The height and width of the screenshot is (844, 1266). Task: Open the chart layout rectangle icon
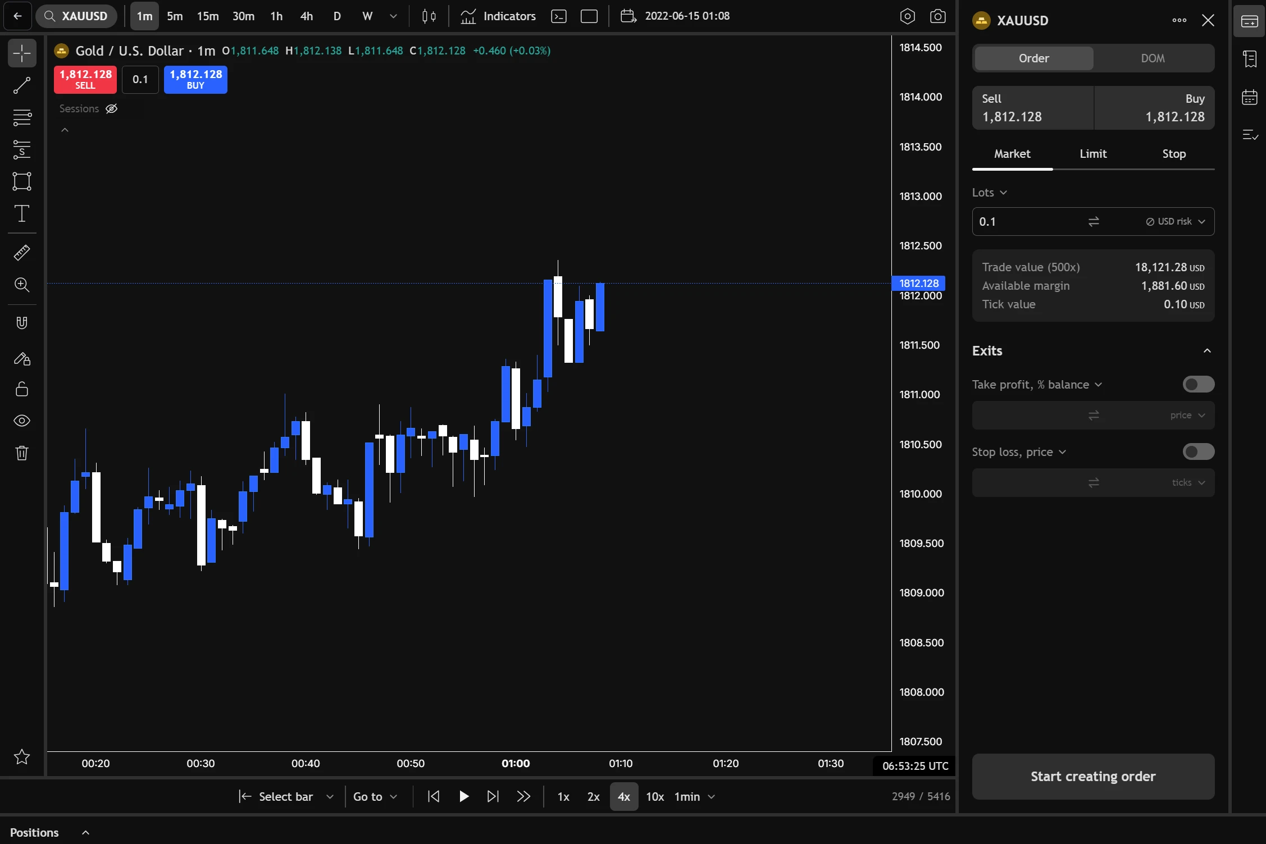(x=589, y=16)
